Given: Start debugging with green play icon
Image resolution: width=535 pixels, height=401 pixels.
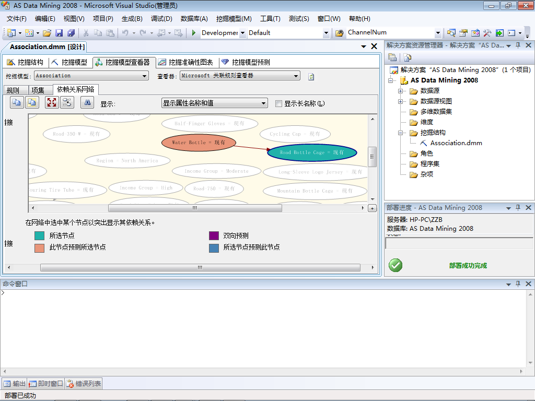Looking at the screenshot, I should click(194, 33).
